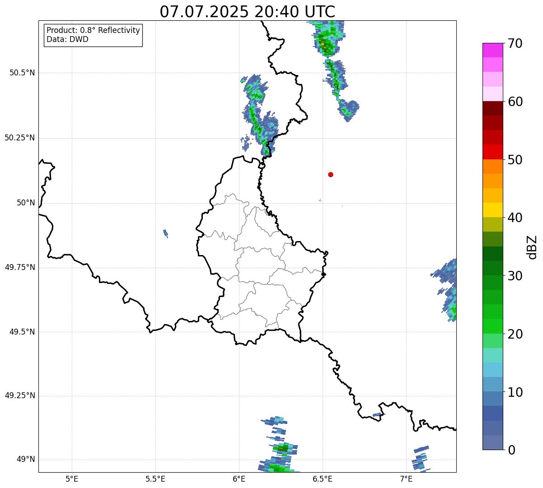Viewport: 543px width, 488px height.
Task: Click the 0 colorbar tick value
Action: click(511, 450)
